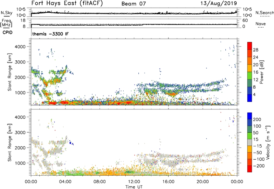Click the date '13/Aug/2019'
The height and width of the screenshot is (189, 274).
(219, 3)
